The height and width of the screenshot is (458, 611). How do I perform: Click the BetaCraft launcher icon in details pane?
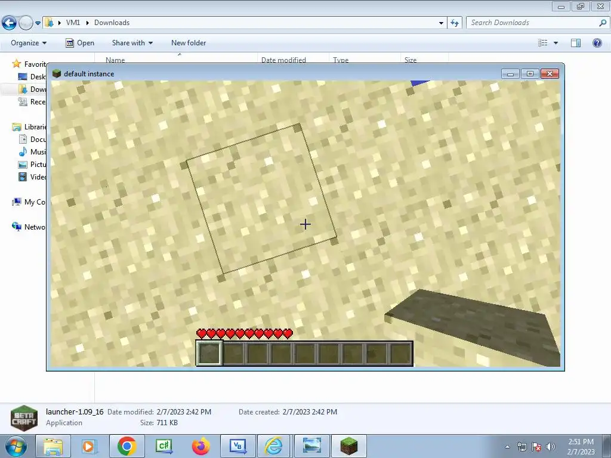click(x=24, y=418)
